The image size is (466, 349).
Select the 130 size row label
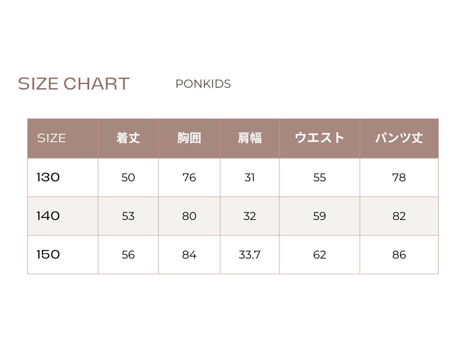click(x=48, y=177)
